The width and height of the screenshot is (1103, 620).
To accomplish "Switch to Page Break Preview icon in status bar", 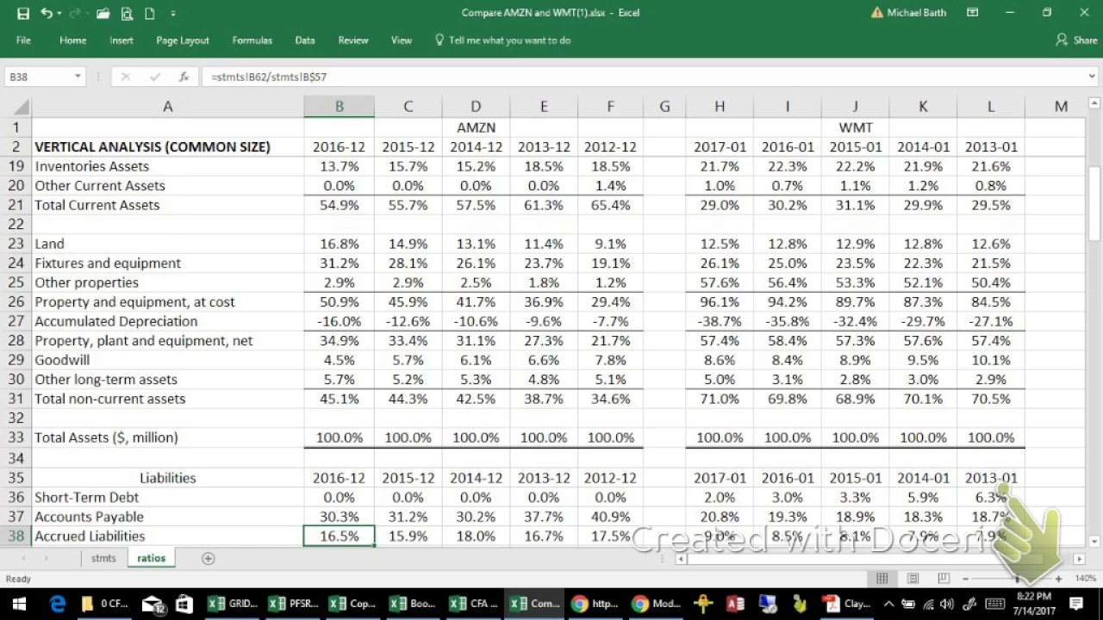I will click(x=944, y=579).
